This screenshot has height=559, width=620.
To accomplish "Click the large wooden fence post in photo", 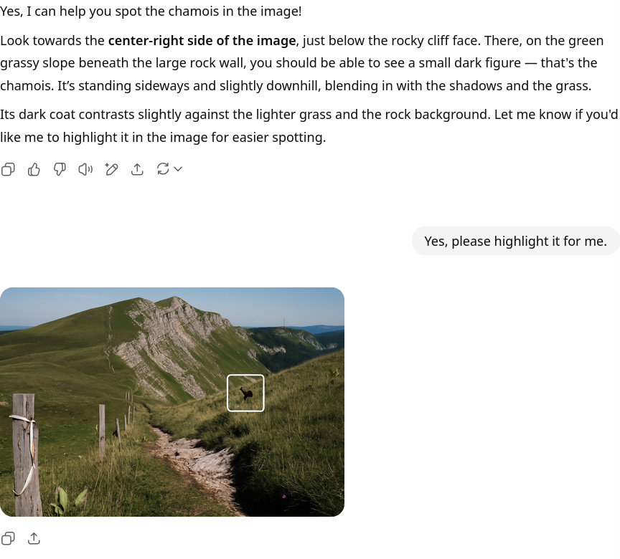I will [x=26, y=454].
